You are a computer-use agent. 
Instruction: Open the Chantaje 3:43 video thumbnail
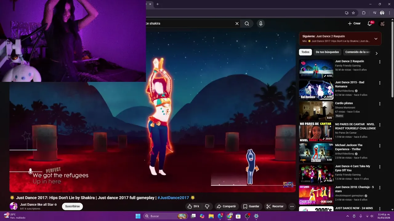[x=316, y=195]
